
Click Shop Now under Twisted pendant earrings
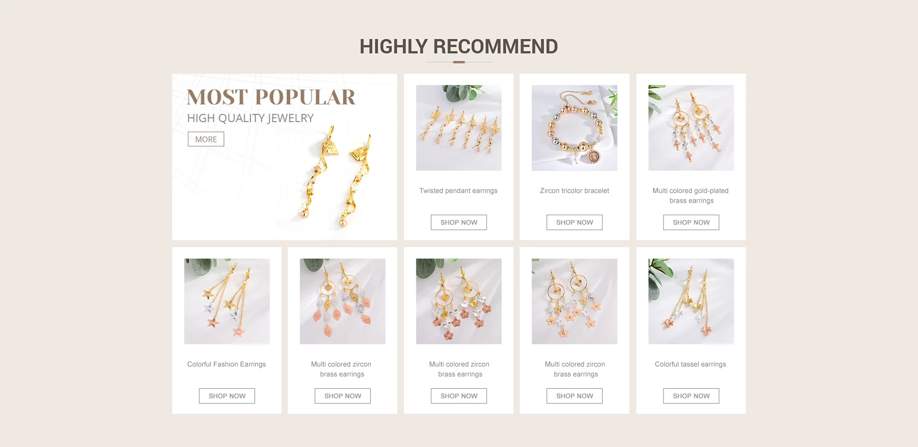point(459,222)
